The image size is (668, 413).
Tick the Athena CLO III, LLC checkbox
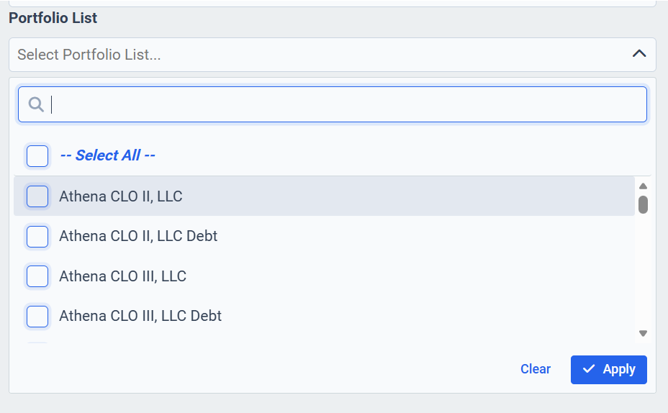coord(37,276)
